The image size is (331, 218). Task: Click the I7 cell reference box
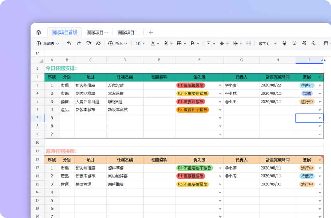pos(37,53)
